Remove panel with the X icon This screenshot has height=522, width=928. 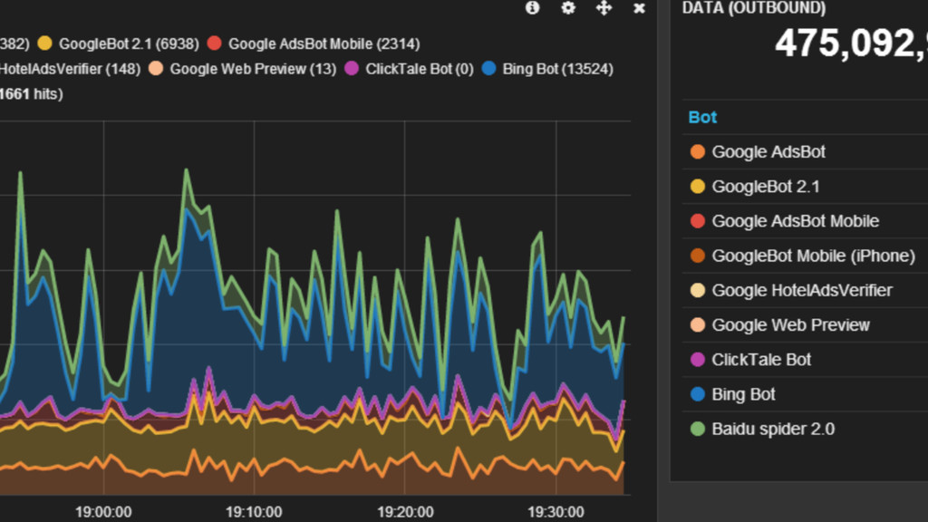pyautogui.click(x=639, y=8)
